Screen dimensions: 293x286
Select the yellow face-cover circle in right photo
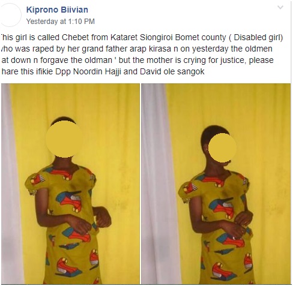[222, 147]
